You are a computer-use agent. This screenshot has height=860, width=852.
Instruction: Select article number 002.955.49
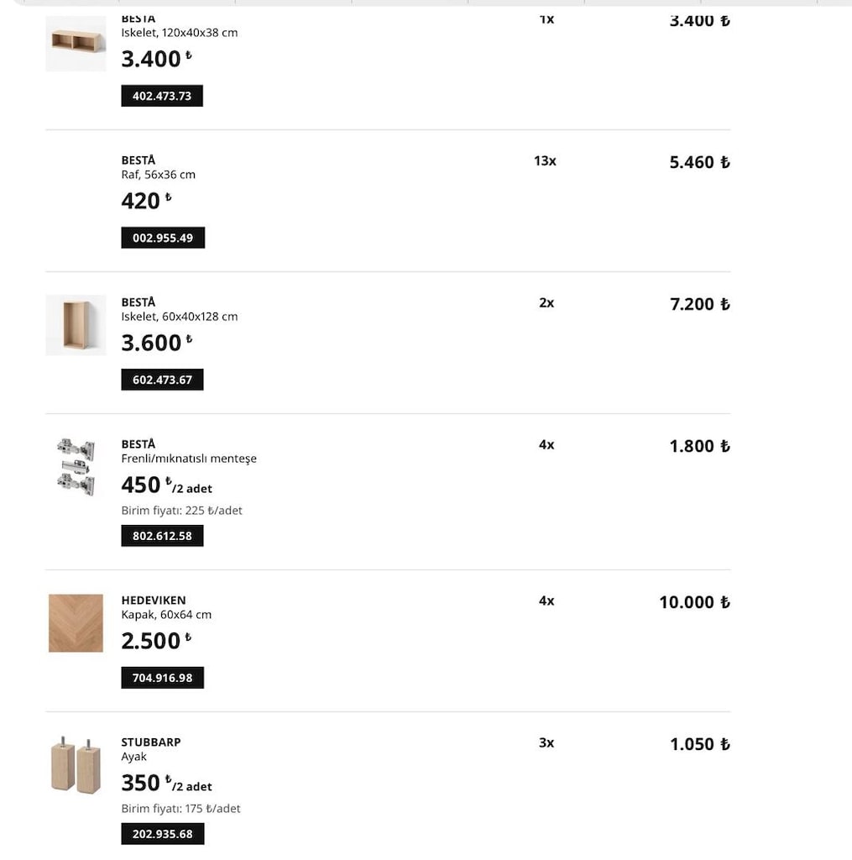[x=163, y=238]
